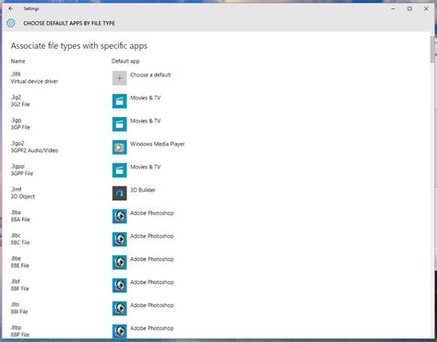437x342 pixels.
Task: Click the 'Settings' window title text
Action: point(31,8)
